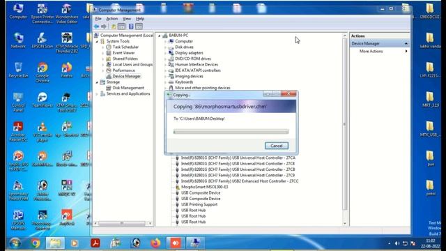Select the MTK_USB folder on desktop

430,129
